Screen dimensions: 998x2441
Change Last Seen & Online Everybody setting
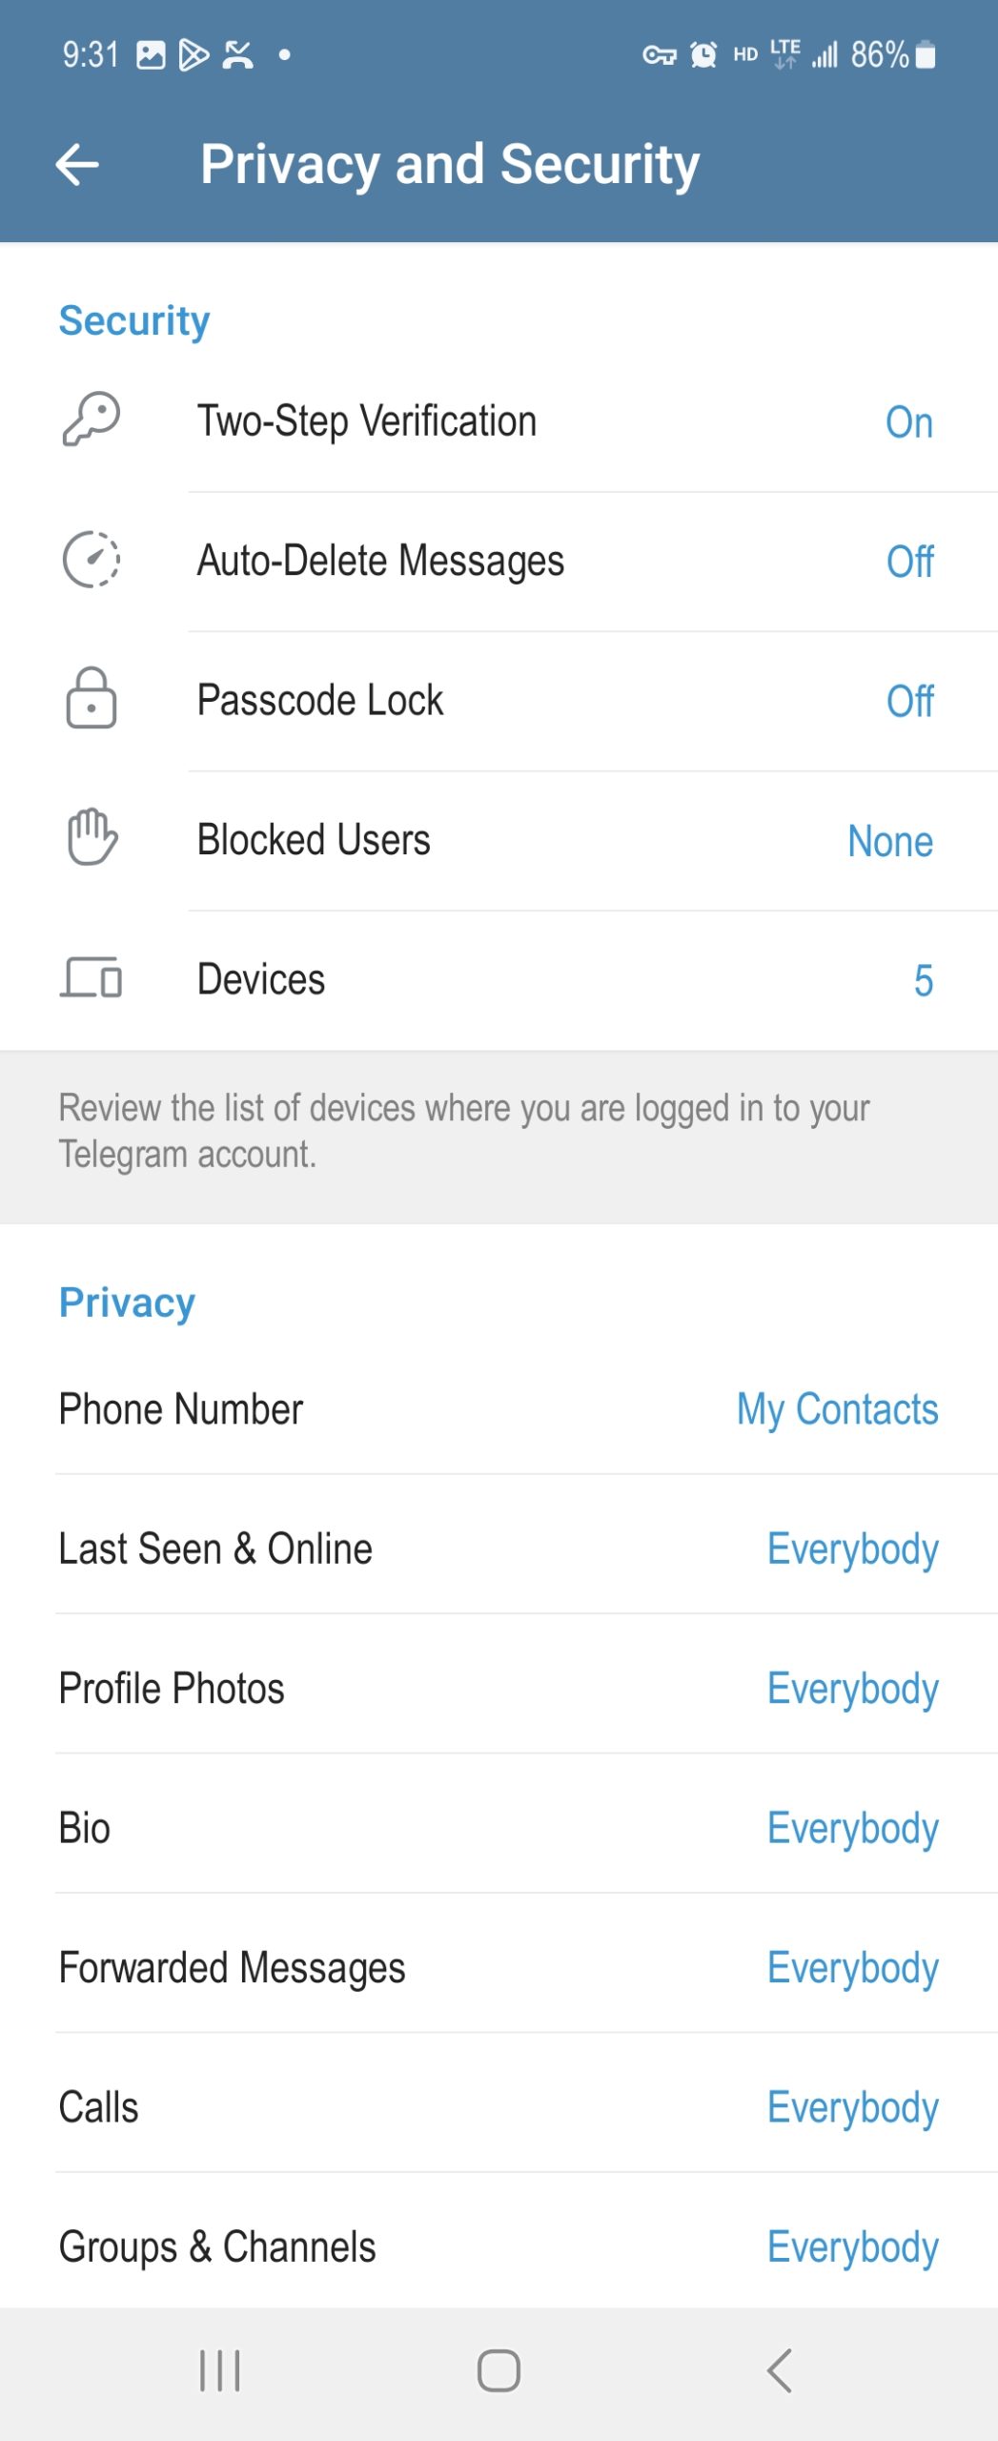point(499,1549)
